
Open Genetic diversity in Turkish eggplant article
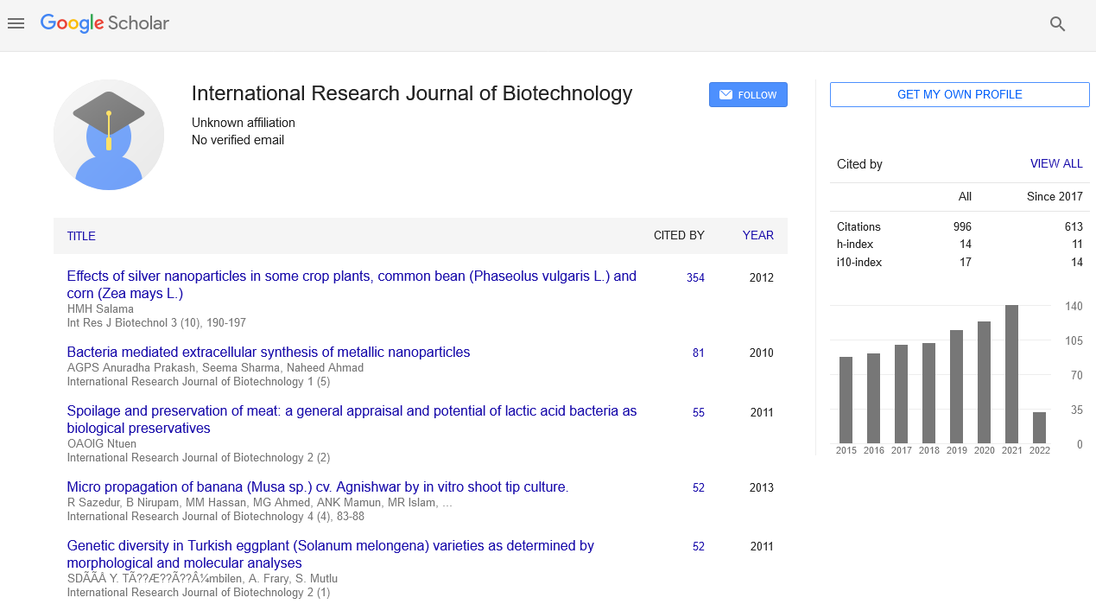tap(331, 554)
